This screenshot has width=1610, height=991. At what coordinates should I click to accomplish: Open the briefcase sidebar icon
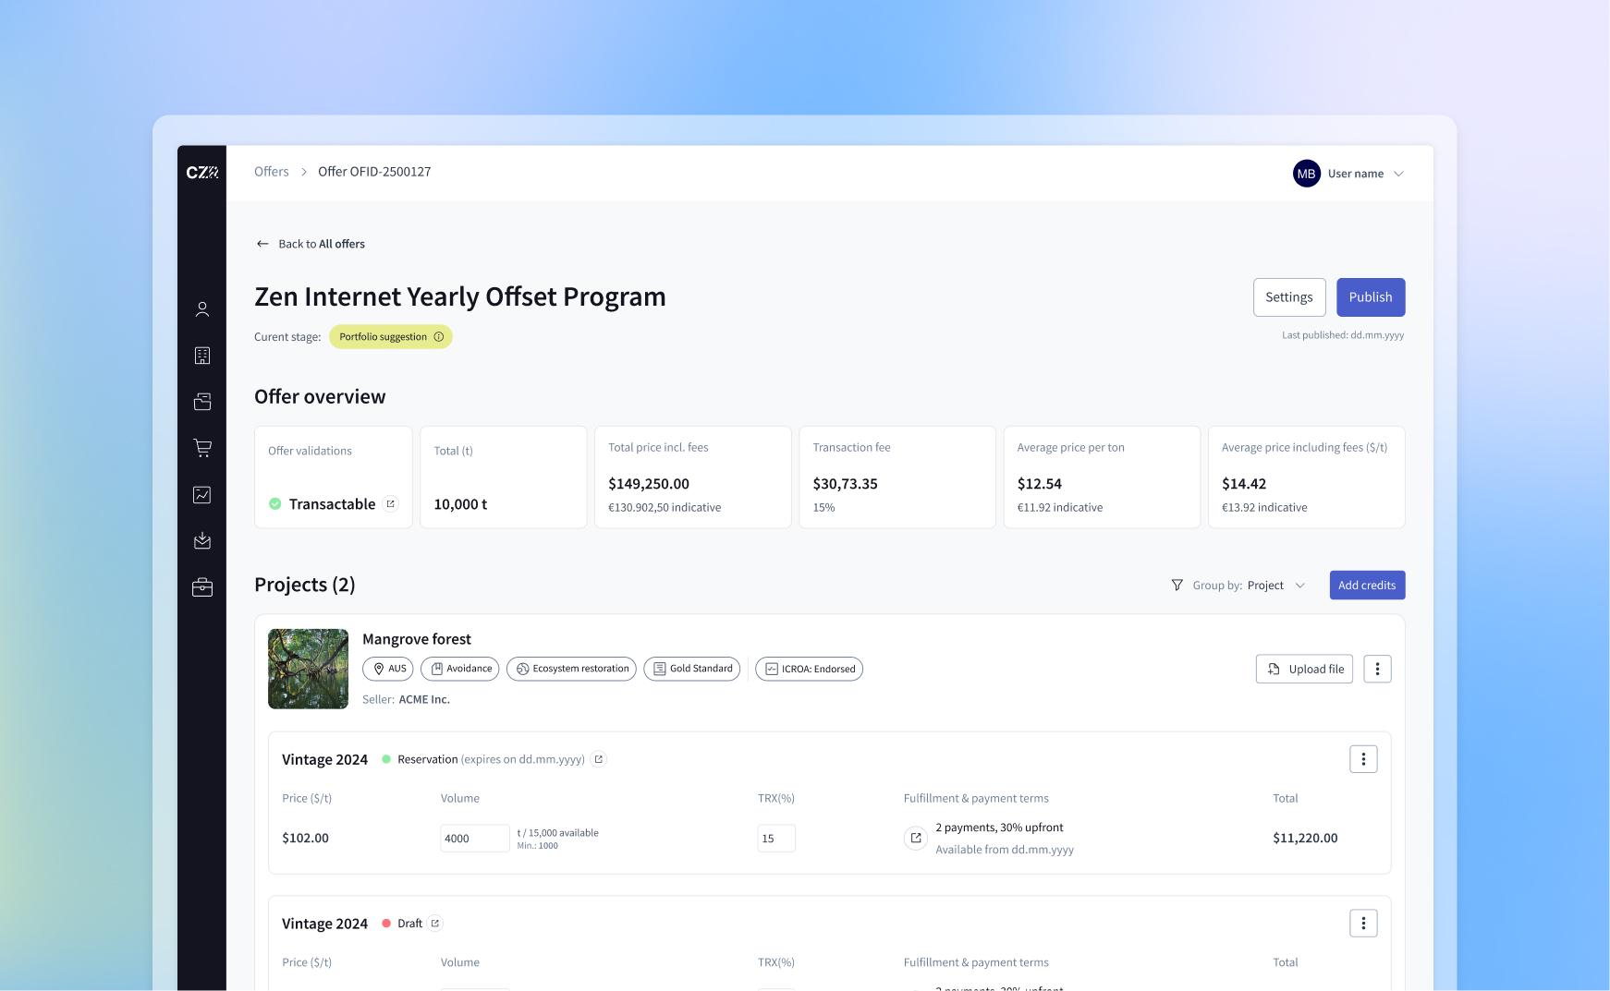(202, 587)
